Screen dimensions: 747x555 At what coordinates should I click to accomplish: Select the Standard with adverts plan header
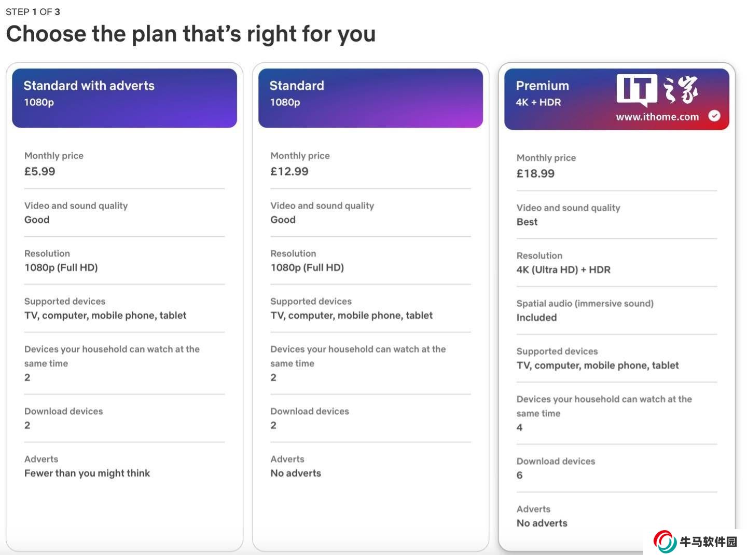[x=125, y=98]
